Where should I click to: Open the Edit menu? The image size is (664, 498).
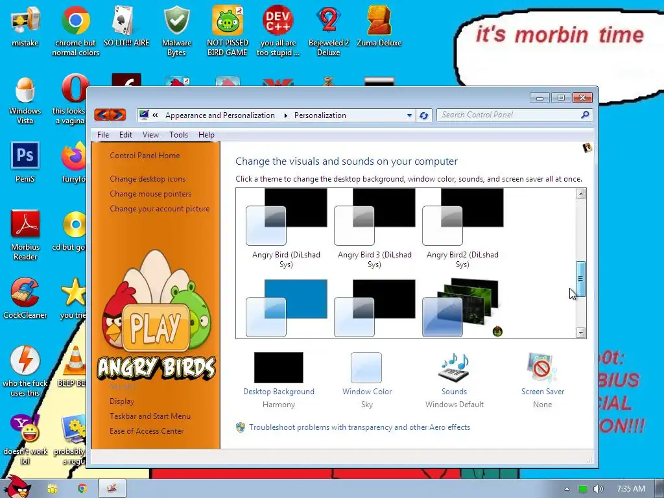(125, 135)
